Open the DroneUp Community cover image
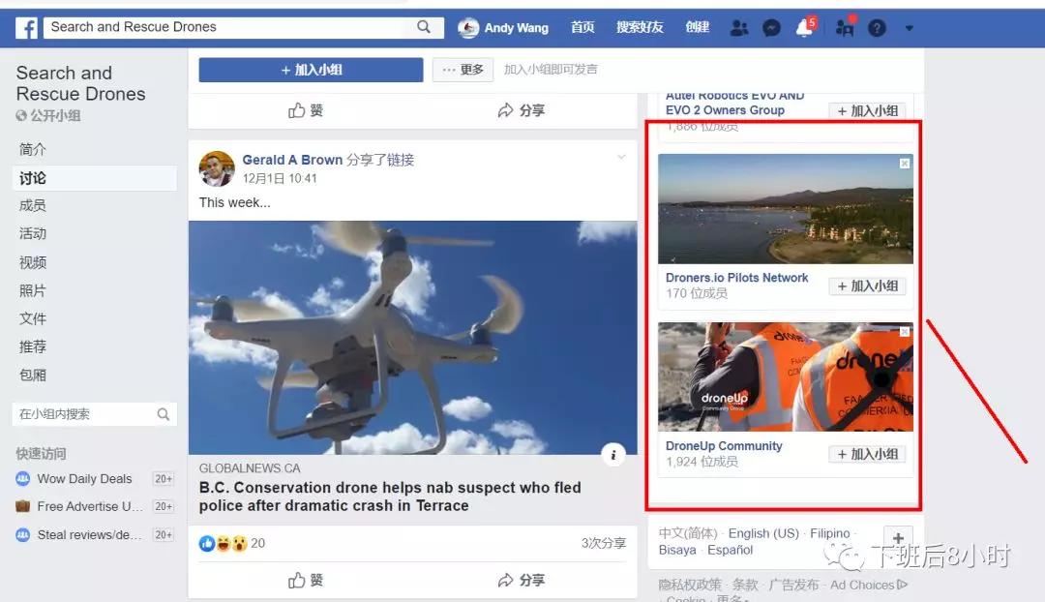This screenshot has height=602, width=1045. click(785, 377)
